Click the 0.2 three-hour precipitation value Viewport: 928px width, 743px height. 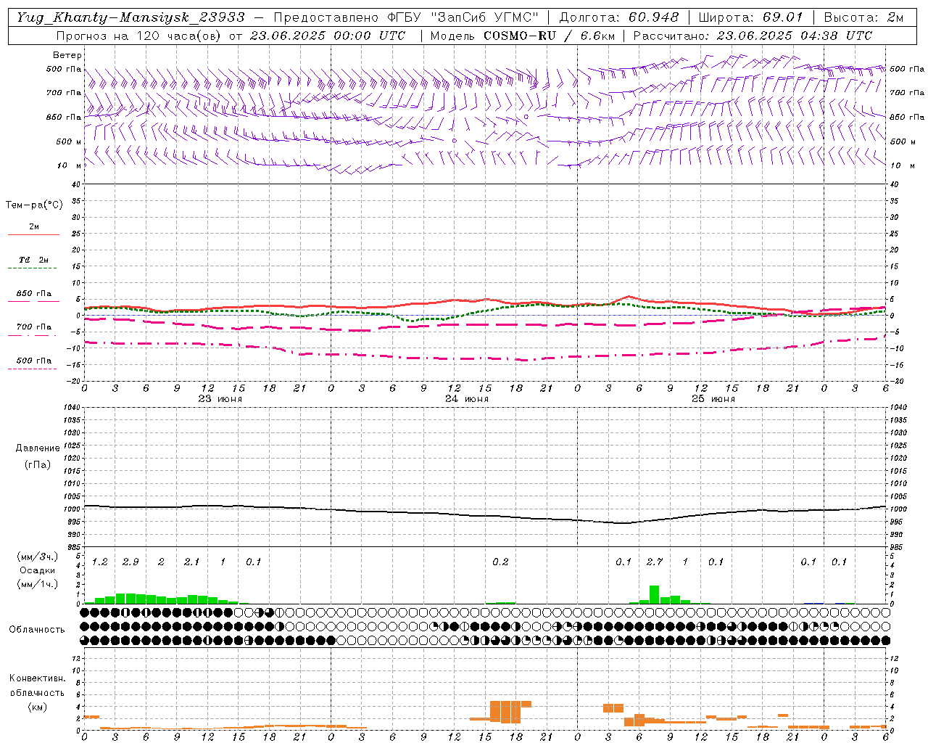[500, 562]
